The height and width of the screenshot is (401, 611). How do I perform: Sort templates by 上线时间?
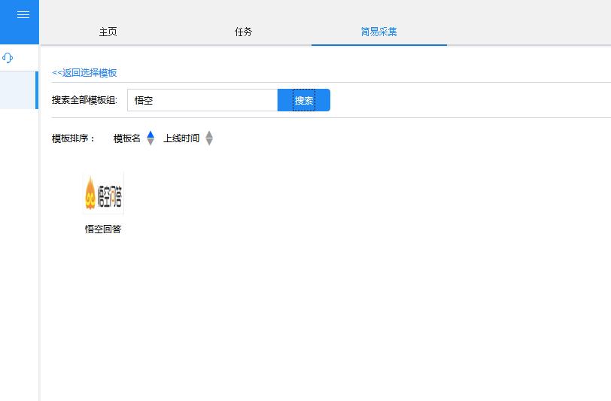181,138
